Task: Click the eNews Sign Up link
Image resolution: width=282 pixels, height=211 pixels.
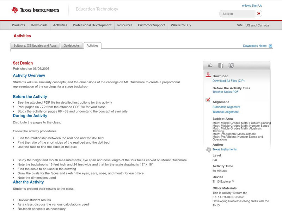Action: point(252,6)
